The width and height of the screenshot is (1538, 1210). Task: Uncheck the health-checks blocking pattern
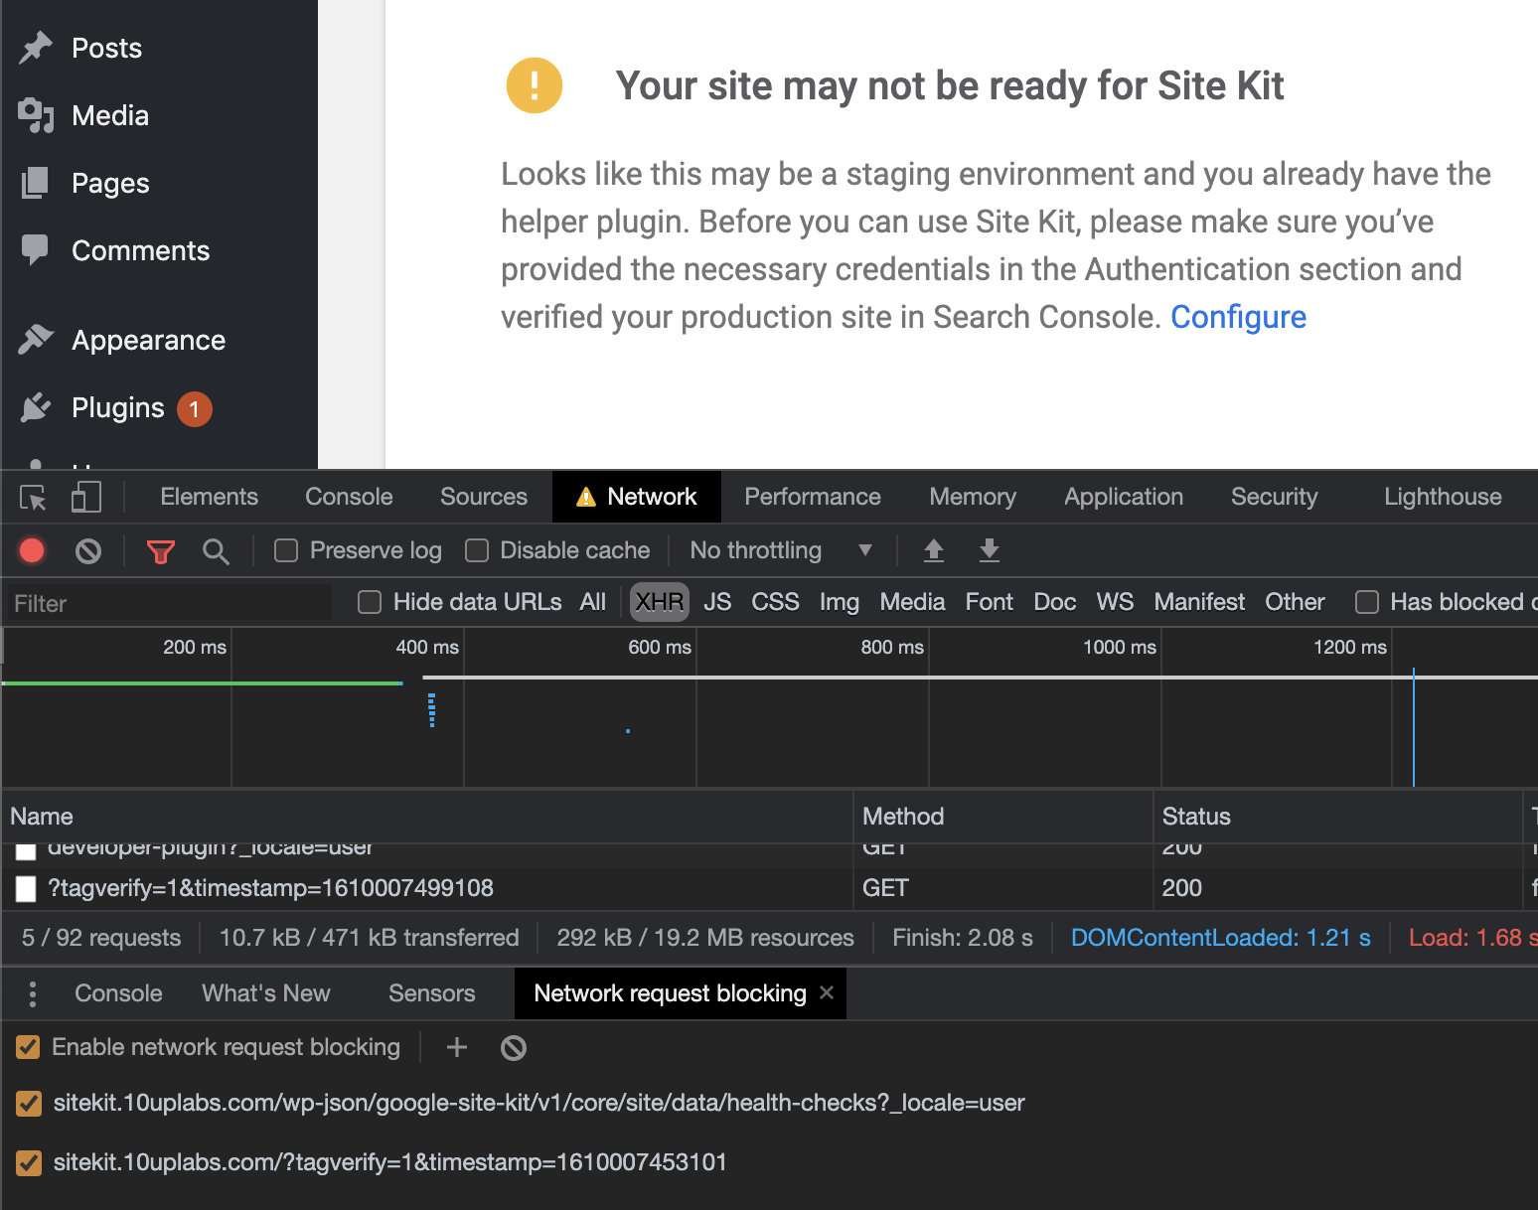[x=29, y=1103]
